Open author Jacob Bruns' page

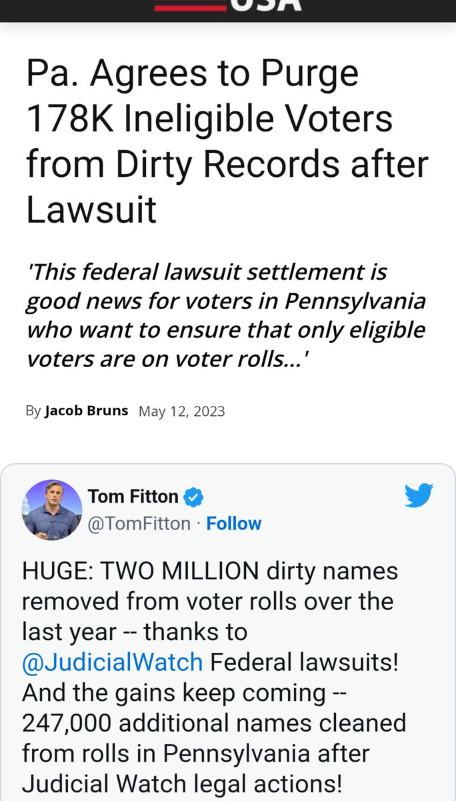[86, 411]
